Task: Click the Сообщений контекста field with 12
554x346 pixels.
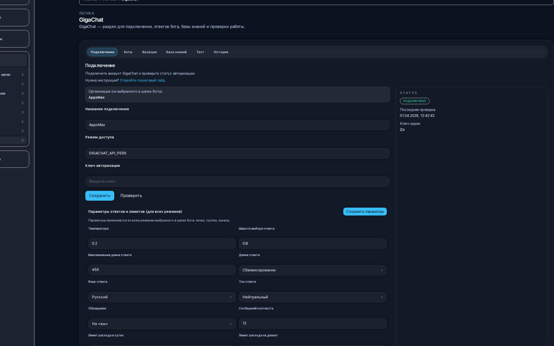Action: 312,324
